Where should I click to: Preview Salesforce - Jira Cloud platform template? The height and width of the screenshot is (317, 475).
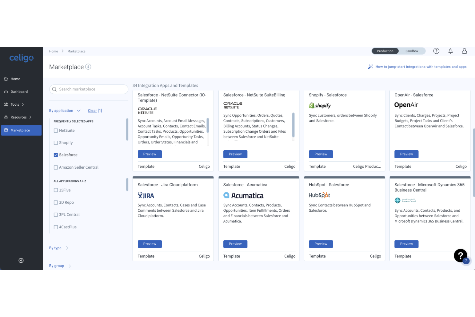[150, 244]
